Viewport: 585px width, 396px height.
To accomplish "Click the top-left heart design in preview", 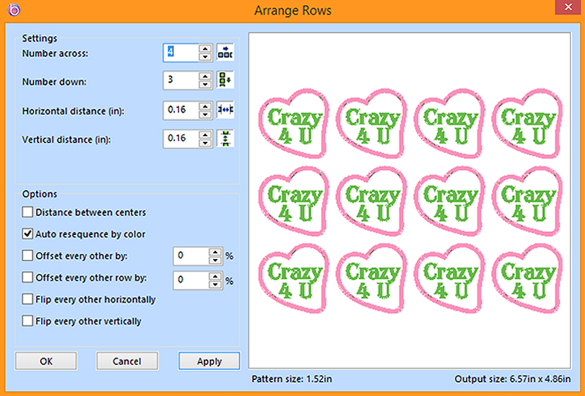I will (x=294, y=122).
